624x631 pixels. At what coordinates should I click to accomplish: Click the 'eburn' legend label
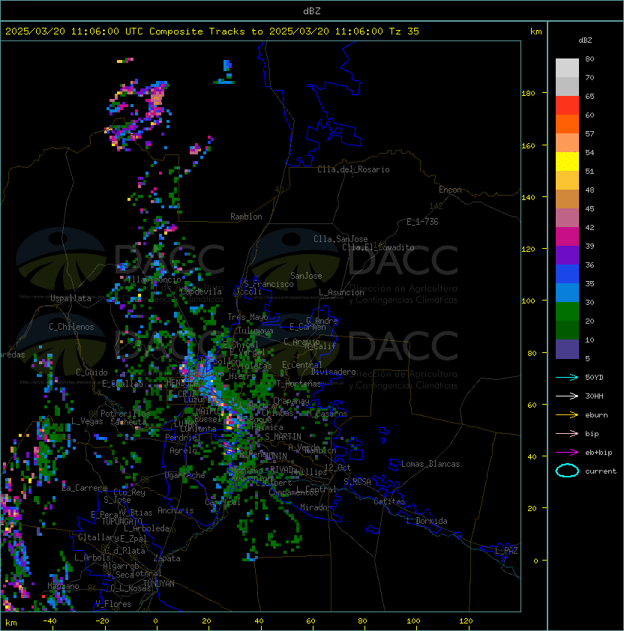[596, 415]
